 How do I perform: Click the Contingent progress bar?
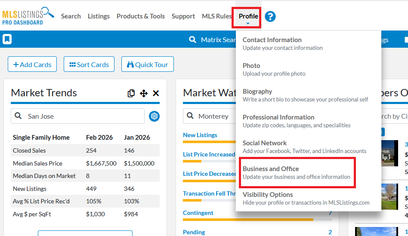257,220
